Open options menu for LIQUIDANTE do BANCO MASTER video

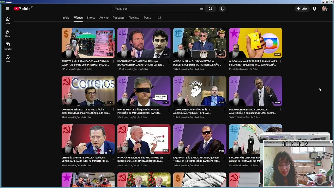[225, 158]
